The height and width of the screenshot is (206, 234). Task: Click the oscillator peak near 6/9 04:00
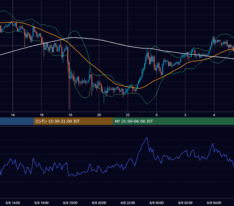(x=213, y=143)
